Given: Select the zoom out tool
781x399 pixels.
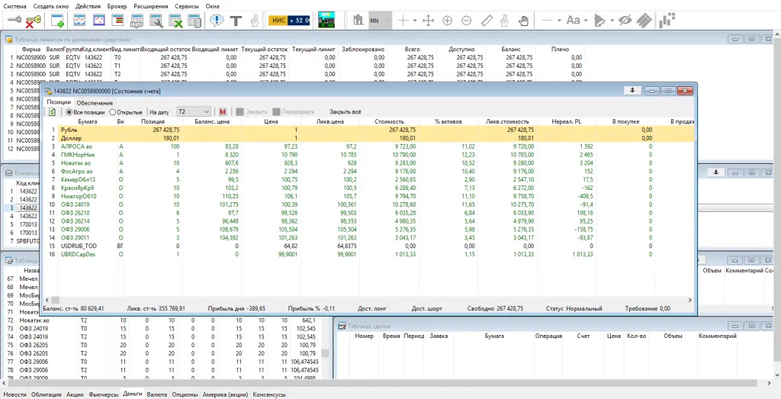Looking at the screenshot, I should (x=466, y=21).
